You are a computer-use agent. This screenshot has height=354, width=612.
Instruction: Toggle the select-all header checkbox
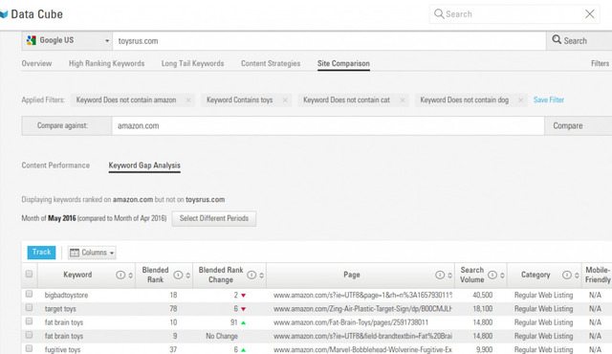(29, 274)
